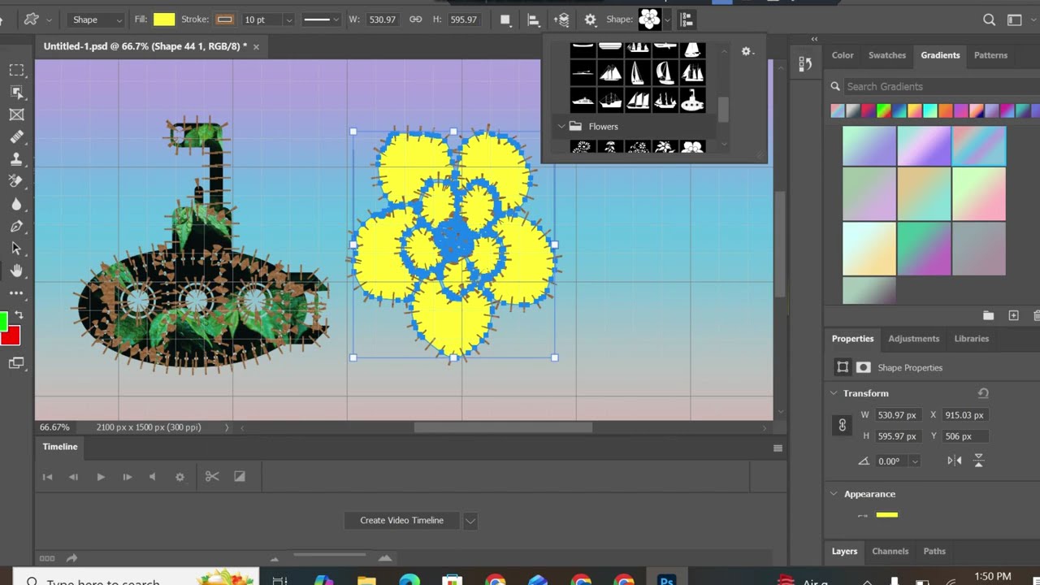This screenshot has height=585, width=1040.
Task: Collapse the Flowers shape group
Action: coord(561,127)
